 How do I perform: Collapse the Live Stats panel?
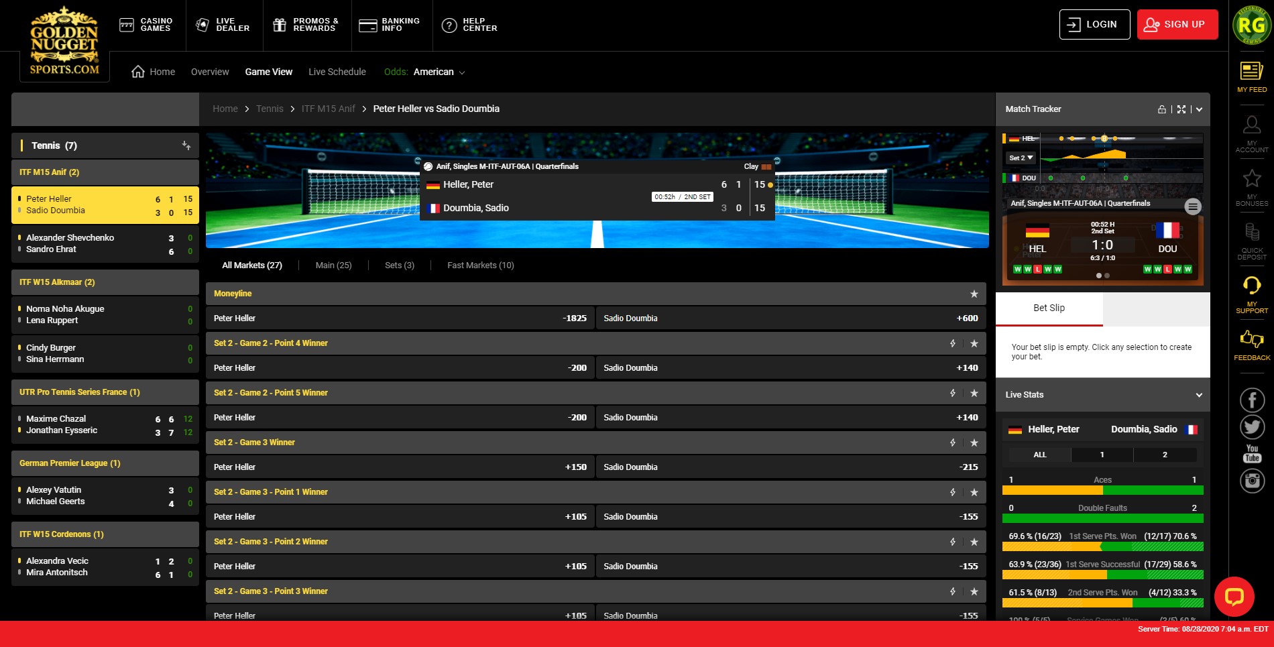pyautogui.click(x=1199, y=395)
